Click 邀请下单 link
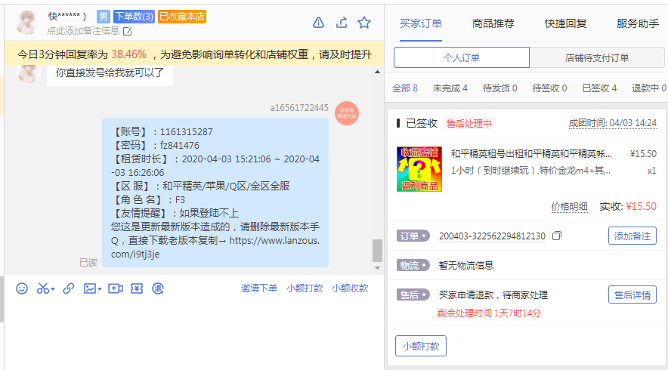 click(259, 288)
